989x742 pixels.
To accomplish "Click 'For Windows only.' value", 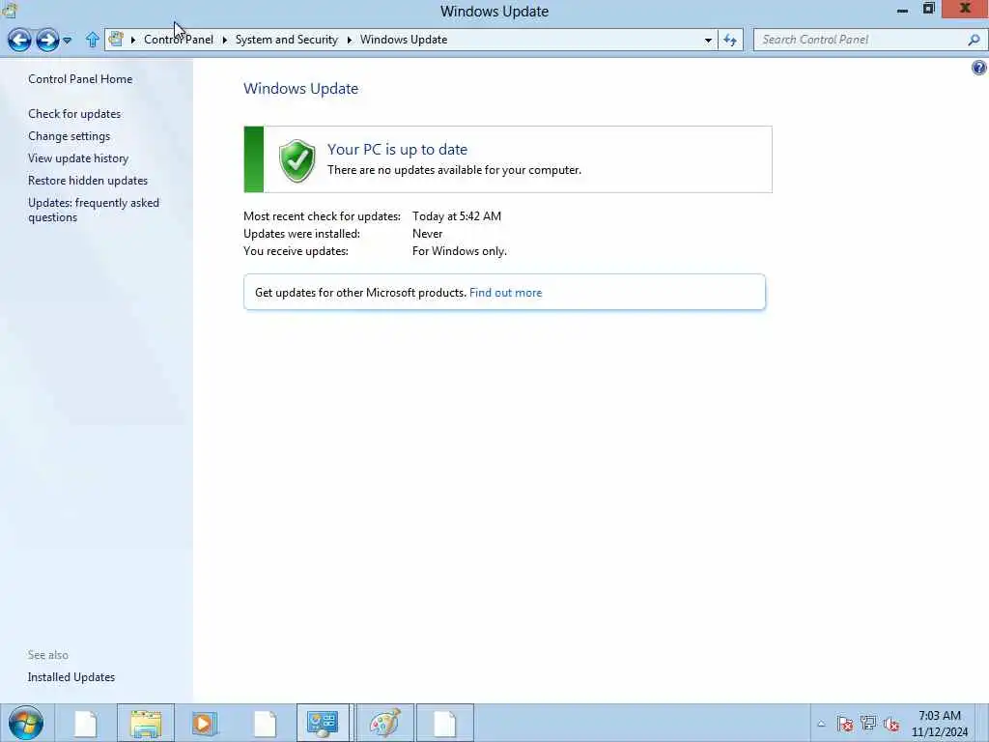I will (x=459, y=251).
